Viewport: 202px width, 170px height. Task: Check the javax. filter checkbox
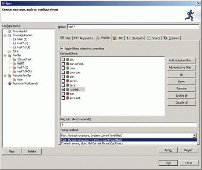[x=63, y=81]
